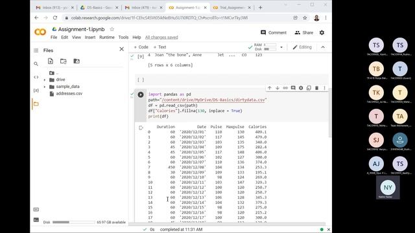Go back in browser history
415x233 pixels.
pos(36,17)
